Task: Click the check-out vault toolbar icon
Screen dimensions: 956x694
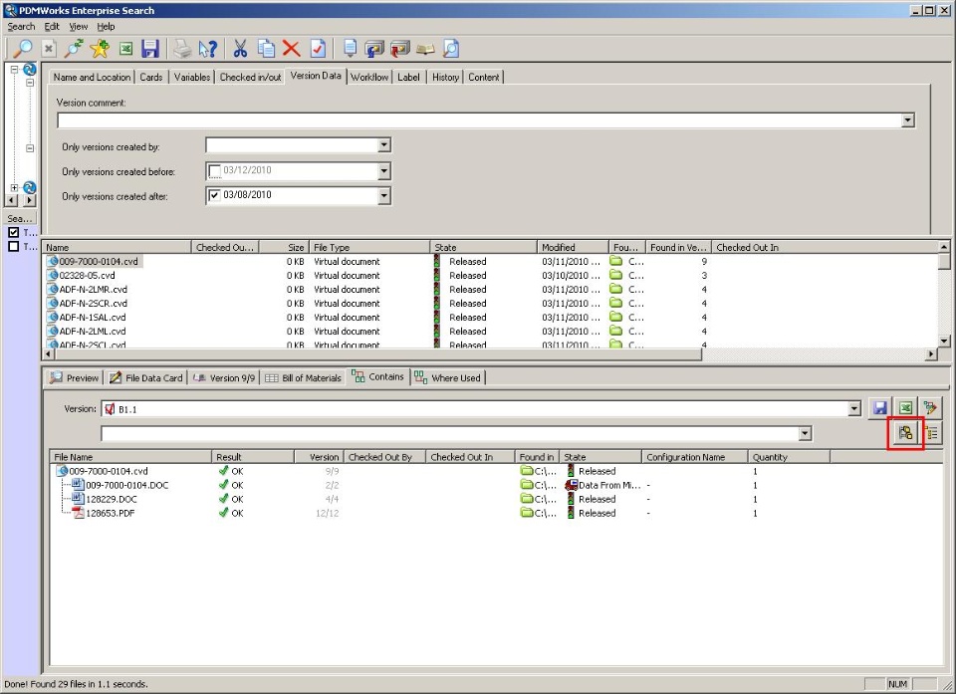Action: 374,48
